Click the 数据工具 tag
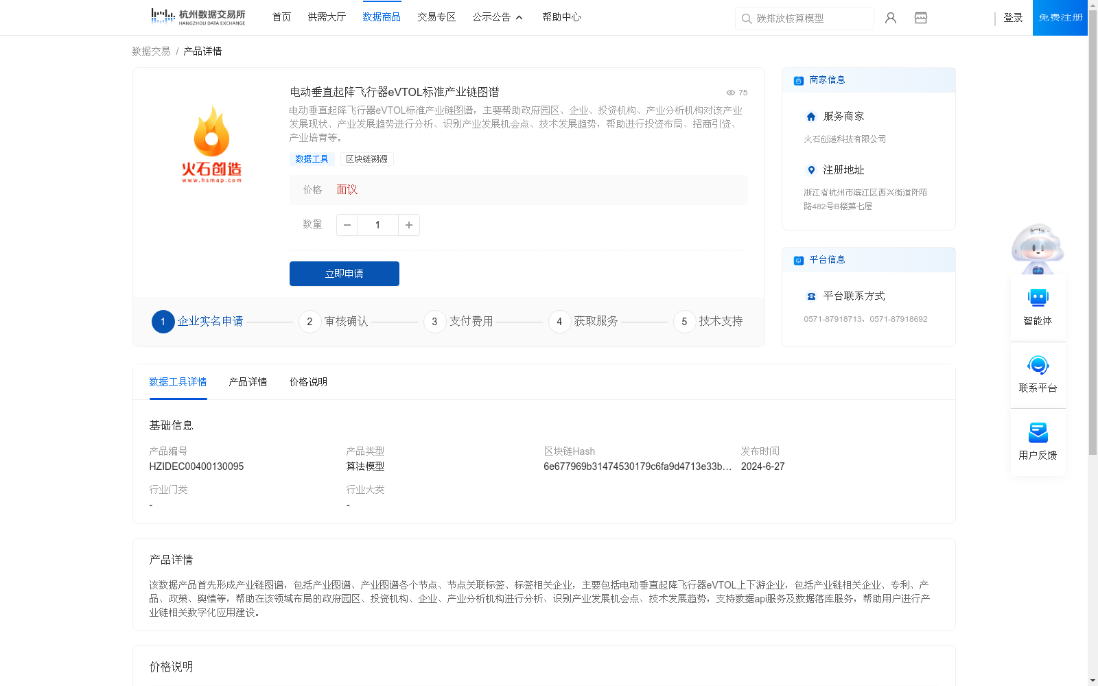 coord(312,159)
